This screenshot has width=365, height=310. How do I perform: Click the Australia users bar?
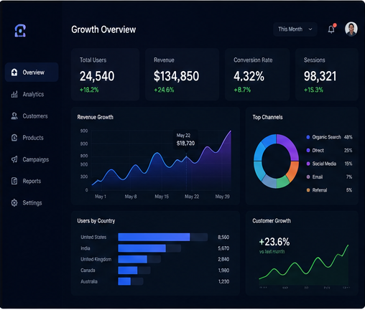pyautogui.click(x=124, y=281)
